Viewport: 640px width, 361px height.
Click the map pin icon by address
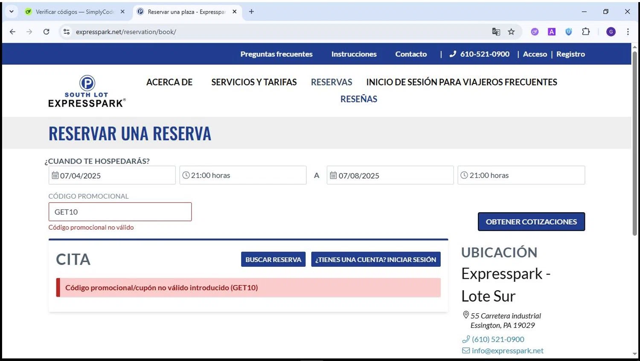click(x=466, y=315)
